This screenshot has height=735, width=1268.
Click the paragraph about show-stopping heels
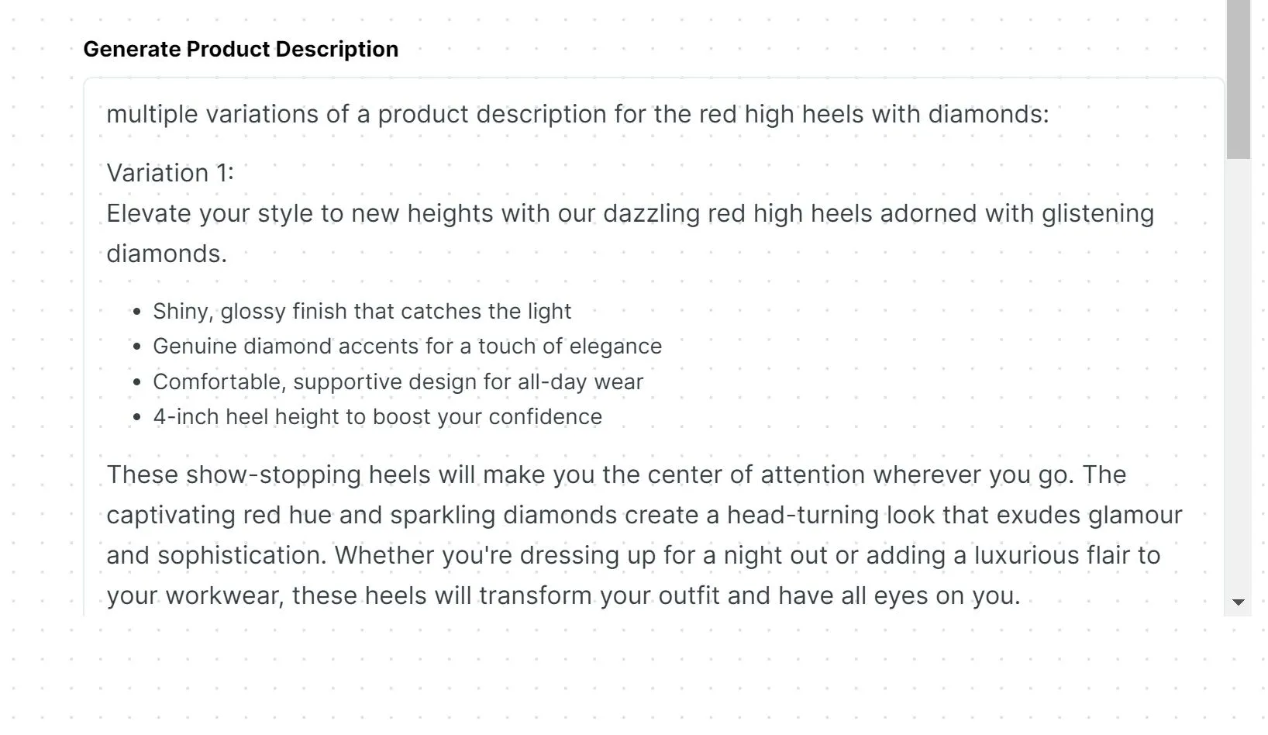pos(616,474)
